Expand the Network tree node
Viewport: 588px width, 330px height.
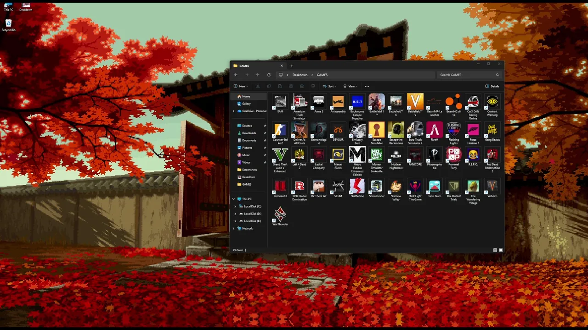click(x=233, y=228)
